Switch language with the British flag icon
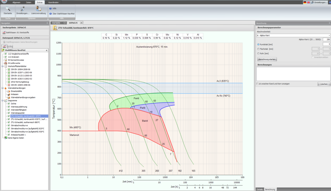This screenshot has width=331, height=191. tap(309, 2)
